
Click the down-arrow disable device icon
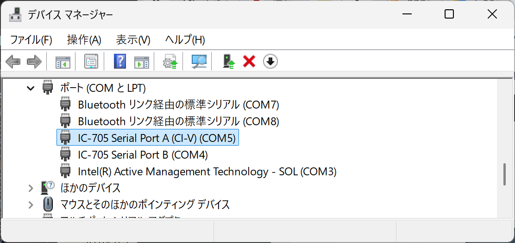(270, 61)
